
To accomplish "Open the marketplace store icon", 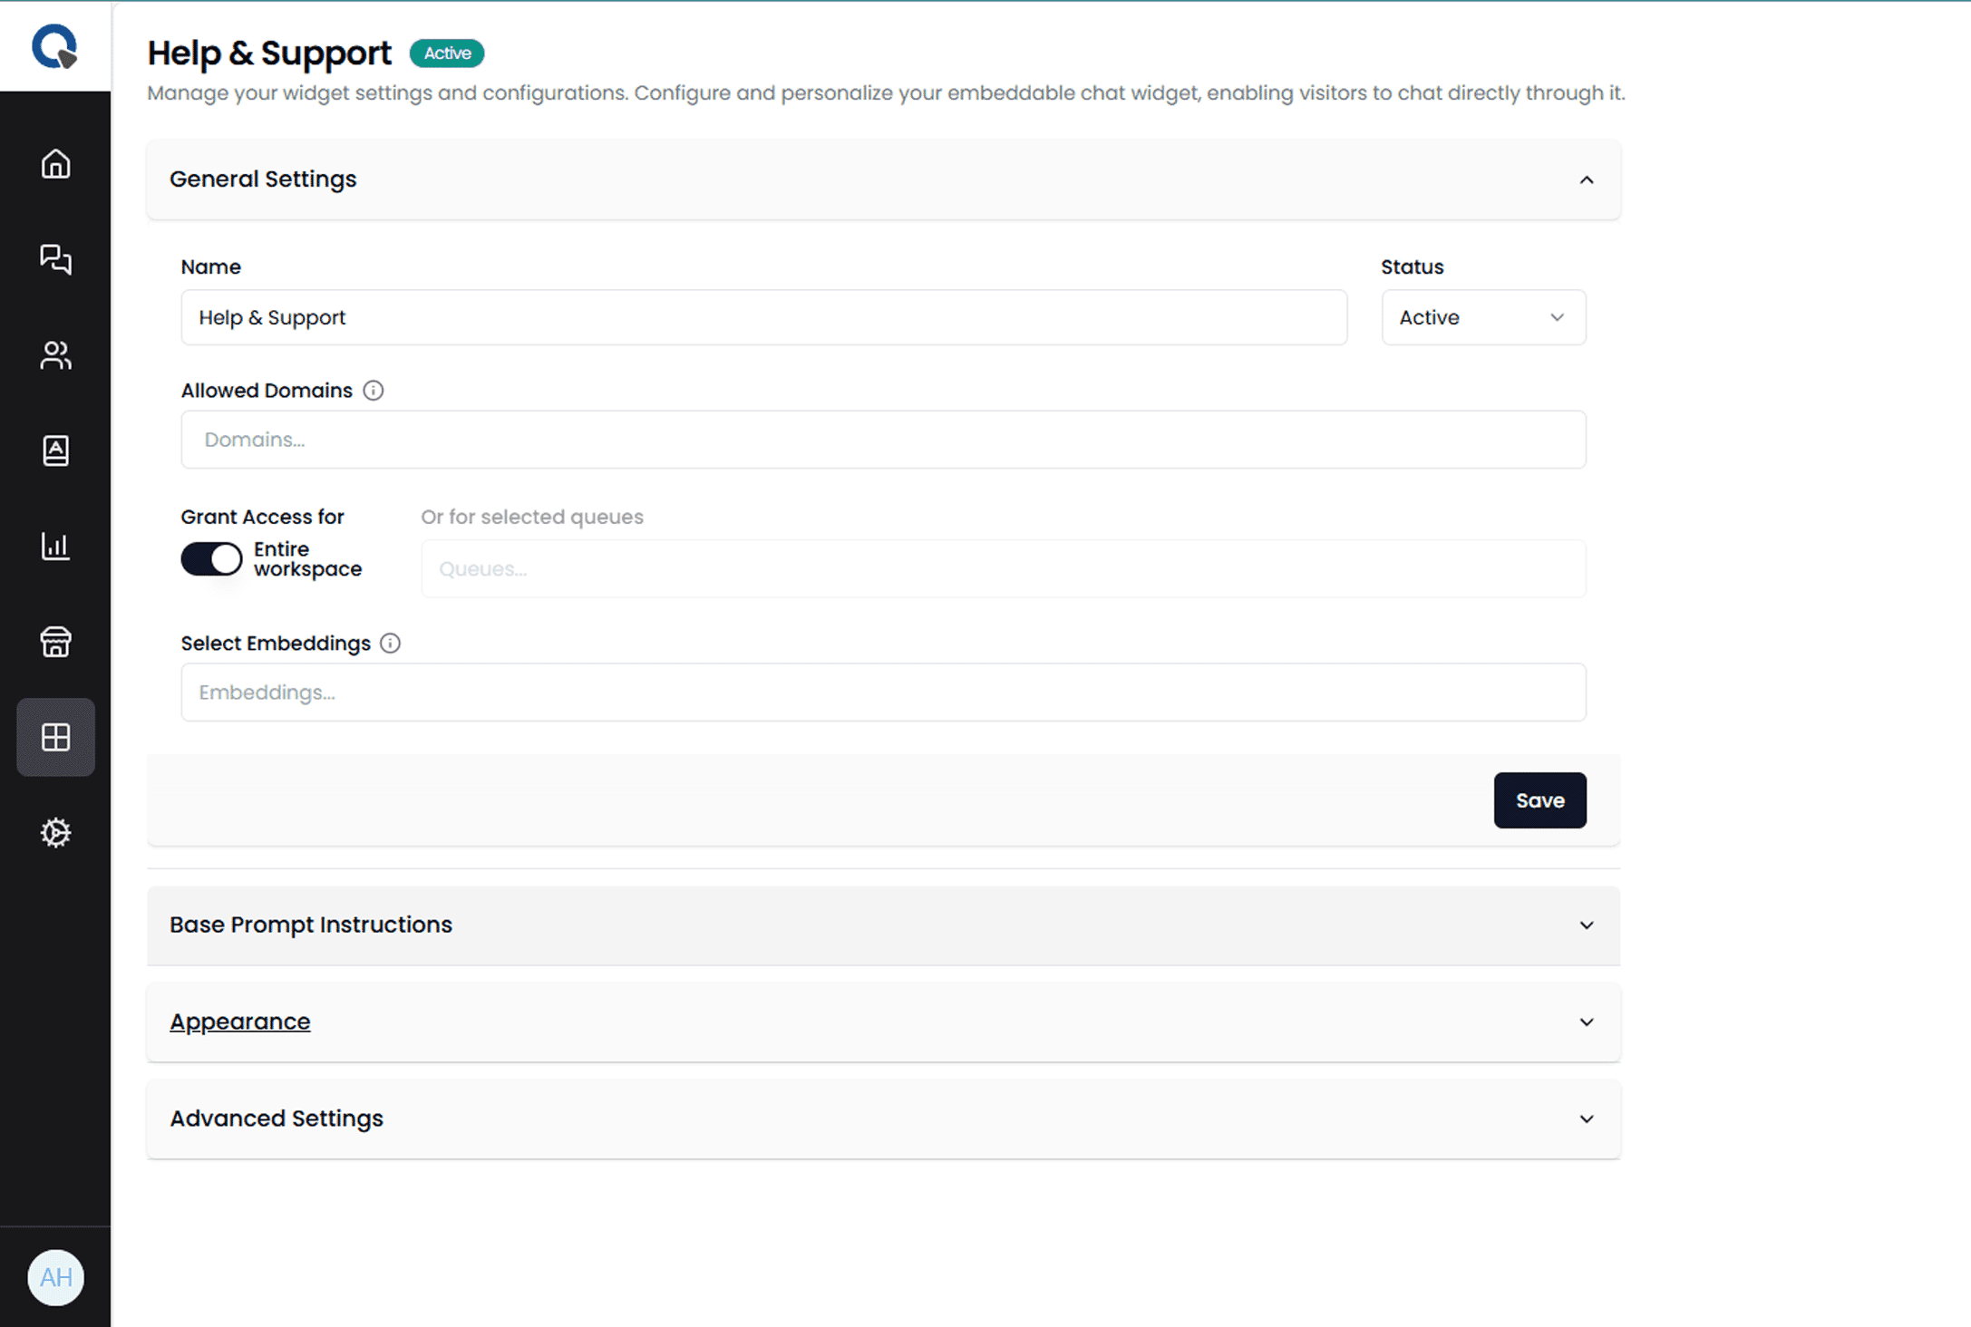I will click(55, 642).
